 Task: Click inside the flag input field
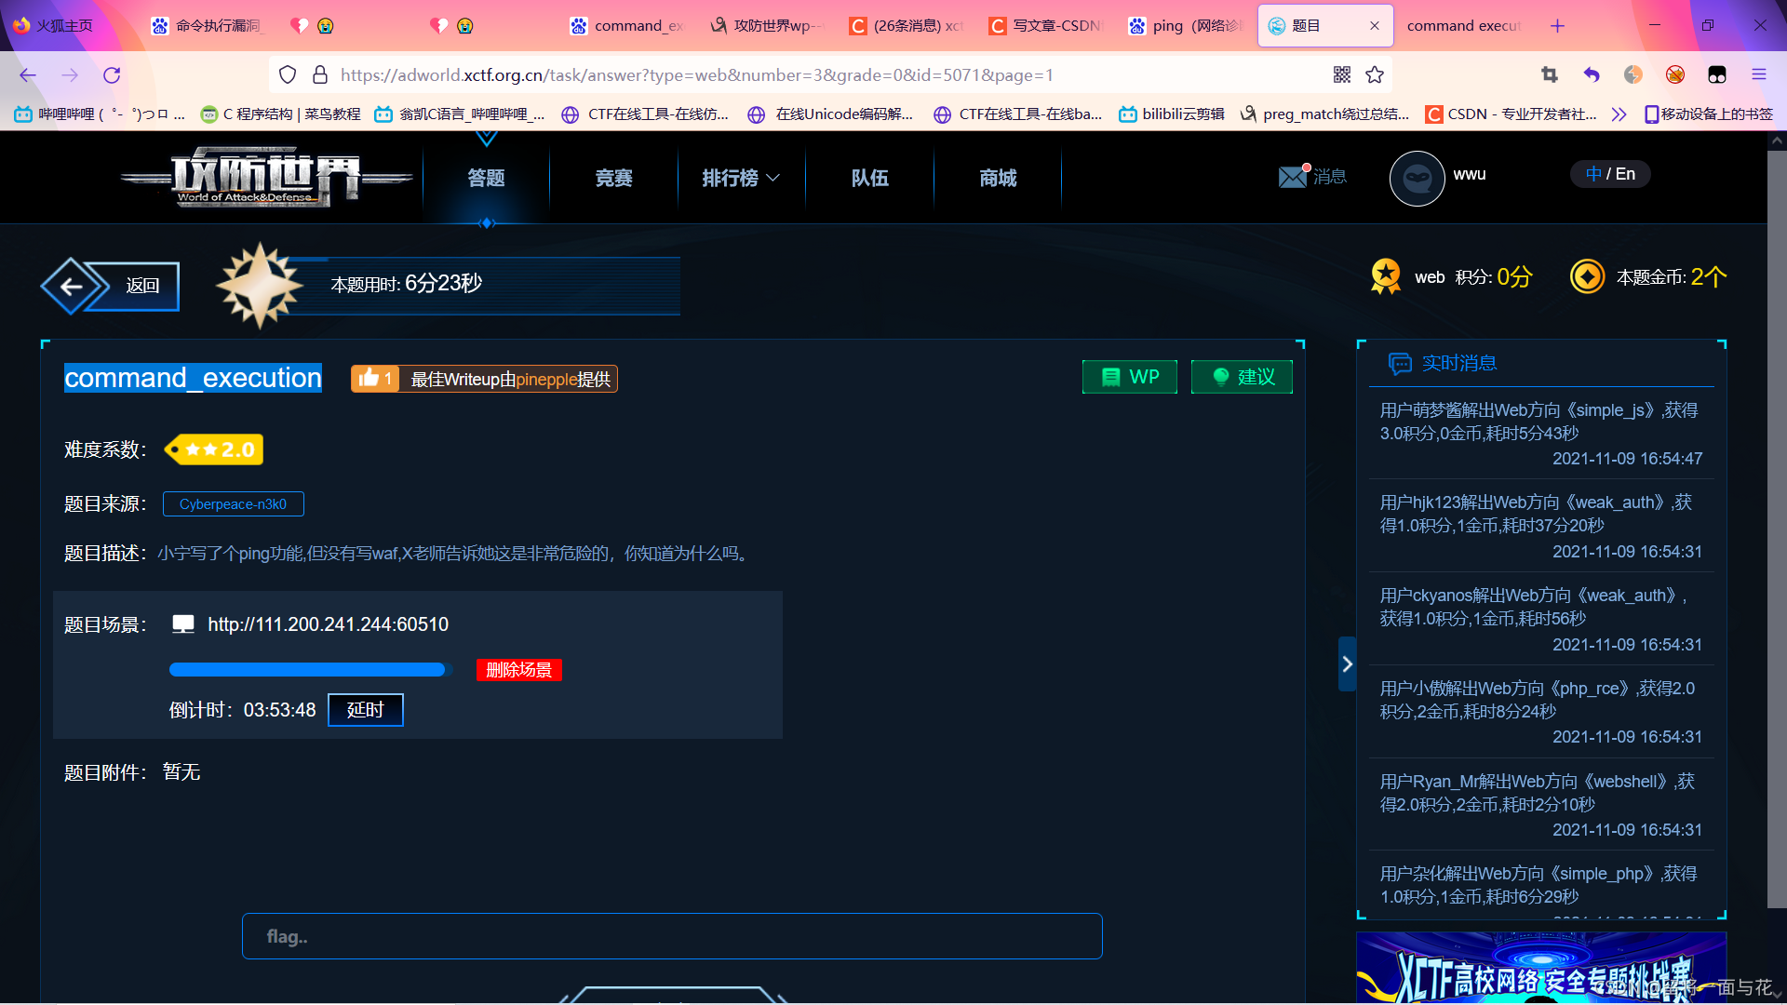(672, 936)
